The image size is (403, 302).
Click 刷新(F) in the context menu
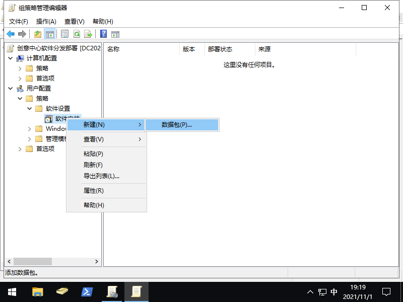point(106,165)
